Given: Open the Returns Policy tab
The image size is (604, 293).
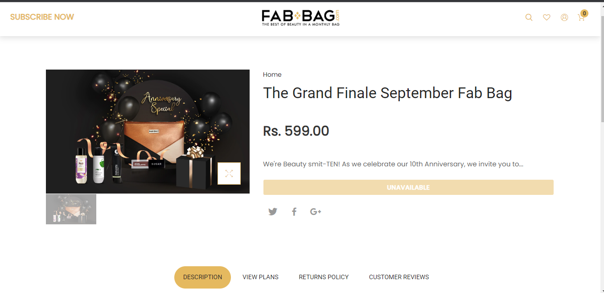Looking at the screenshot, I should (324, 277).
